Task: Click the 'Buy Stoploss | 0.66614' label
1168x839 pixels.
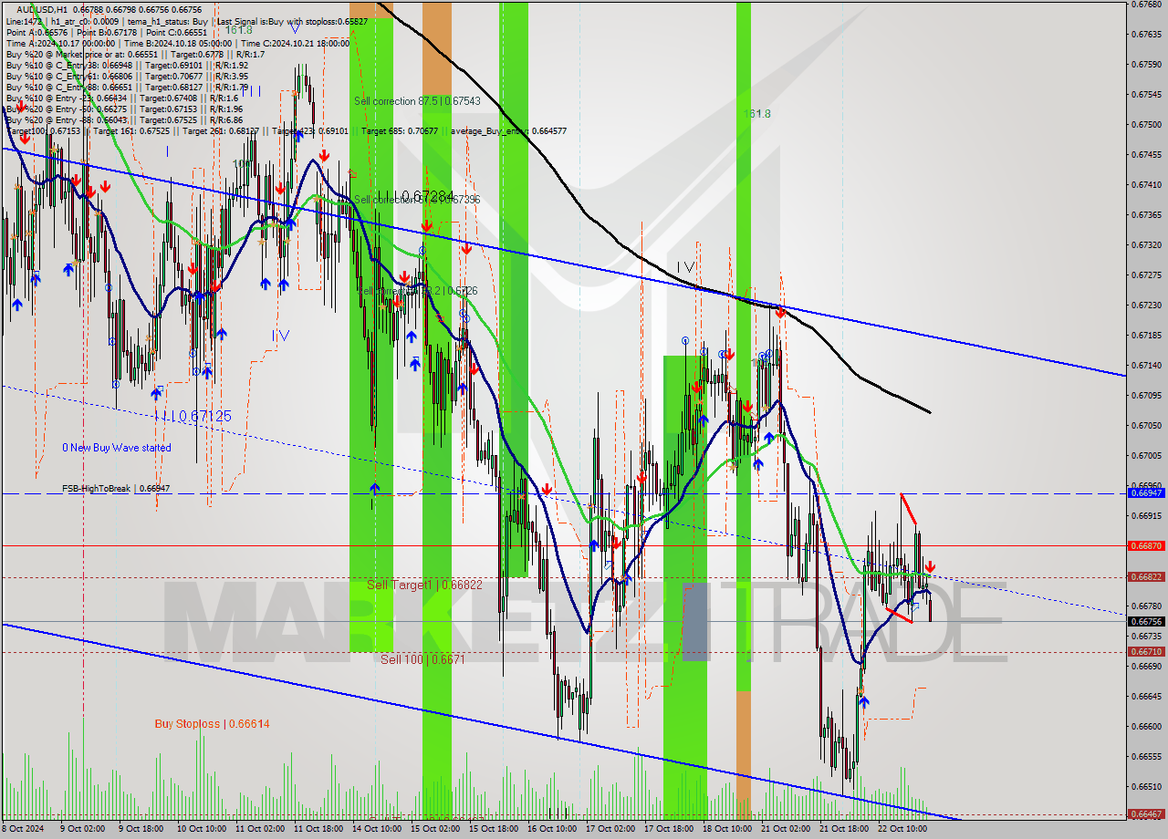Action: (212, 724)
